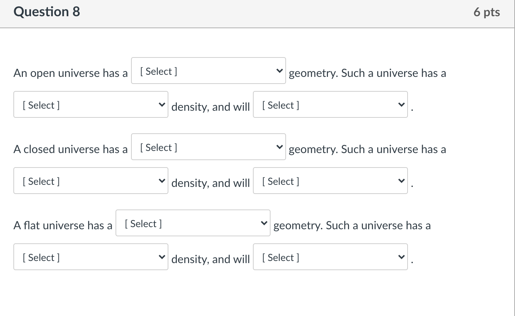The image size is (515, 316).
Task: Open the closed universe density dropdown
Action: pyautogui.click(x=91, y=181)
